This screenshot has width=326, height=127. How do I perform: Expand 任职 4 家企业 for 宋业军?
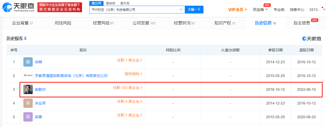[130, 101]
